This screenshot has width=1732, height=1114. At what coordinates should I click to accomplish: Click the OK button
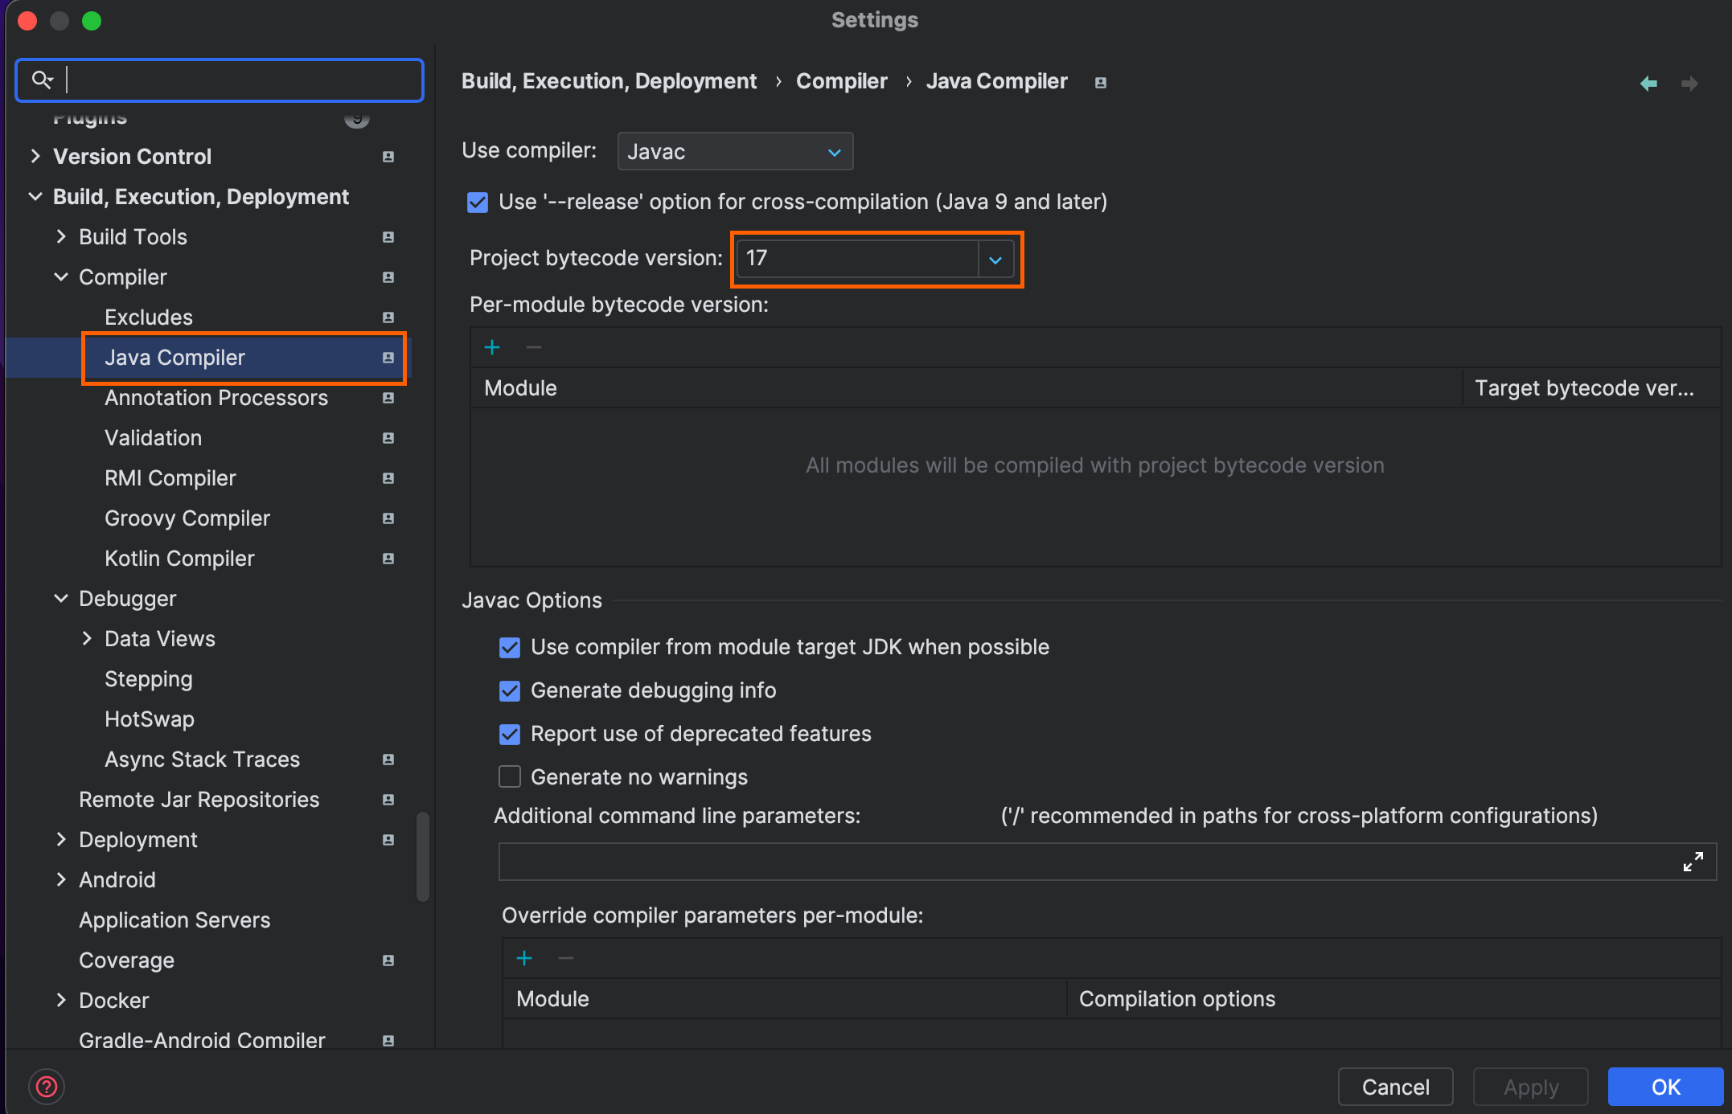pyautogui.click(x=1665, y=1087)
